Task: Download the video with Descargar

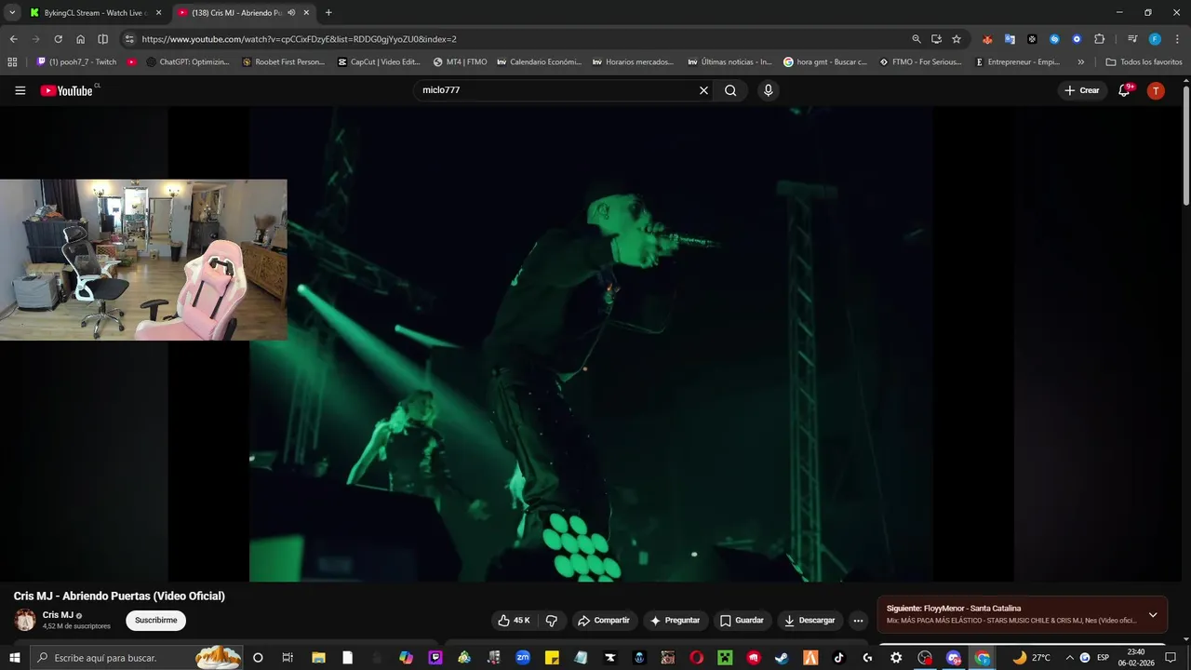Action: coord(810,621)
